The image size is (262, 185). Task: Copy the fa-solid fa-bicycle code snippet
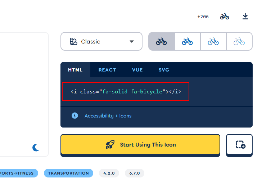(126, 92)
